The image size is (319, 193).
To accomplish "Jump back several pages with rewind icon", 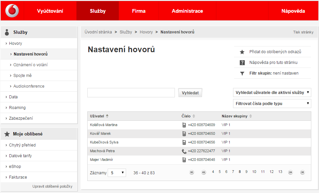I will coord(203,172).
